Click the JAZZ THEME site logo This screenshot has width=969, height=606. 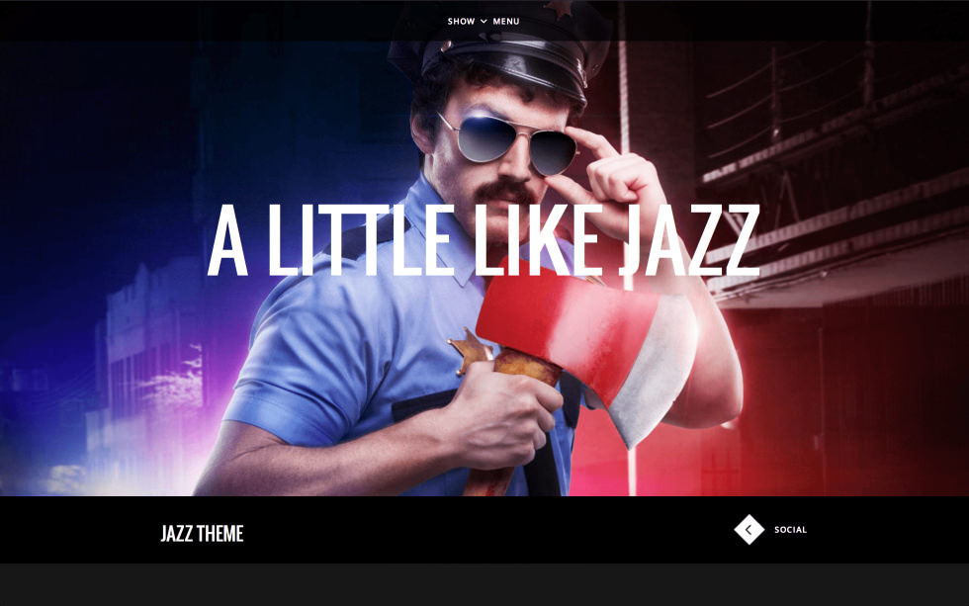[x=202, y=533]
